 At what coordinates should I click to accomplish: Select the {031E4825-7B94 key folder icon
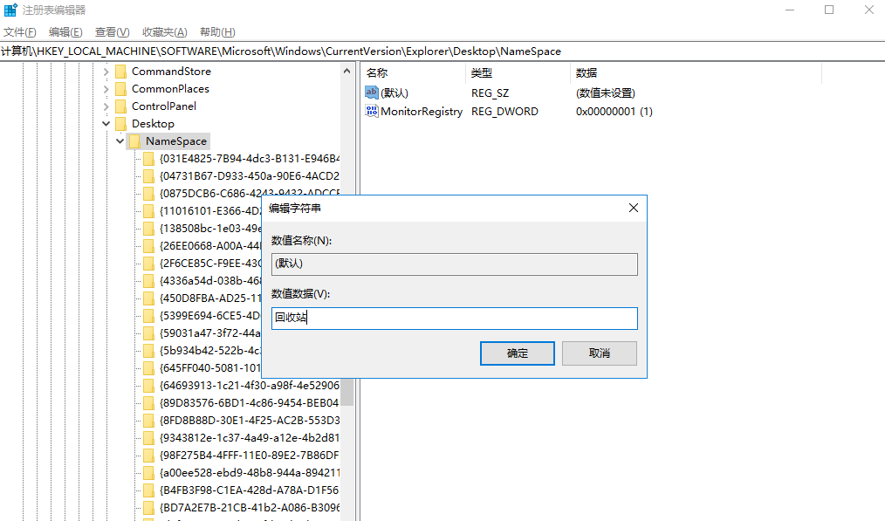point(148,159)
